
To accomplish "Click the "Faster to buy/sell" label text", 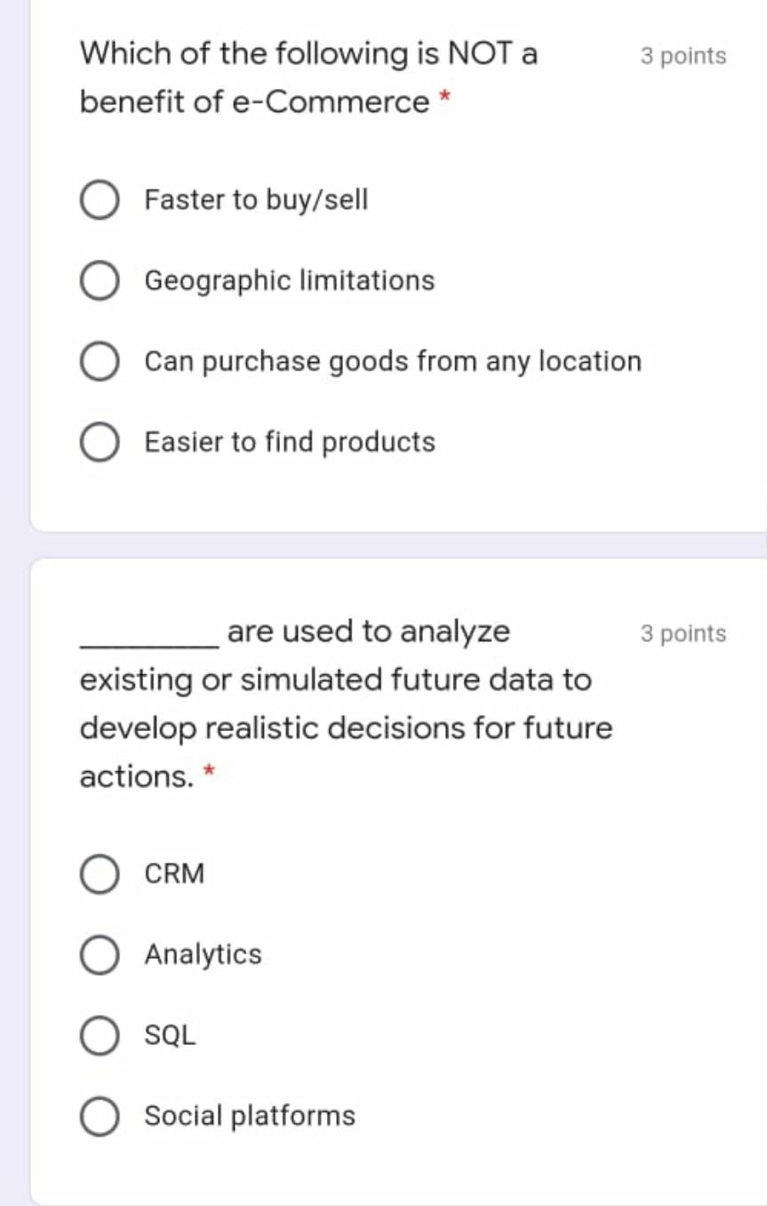I will pyautogui.click(x=256, y=200).
